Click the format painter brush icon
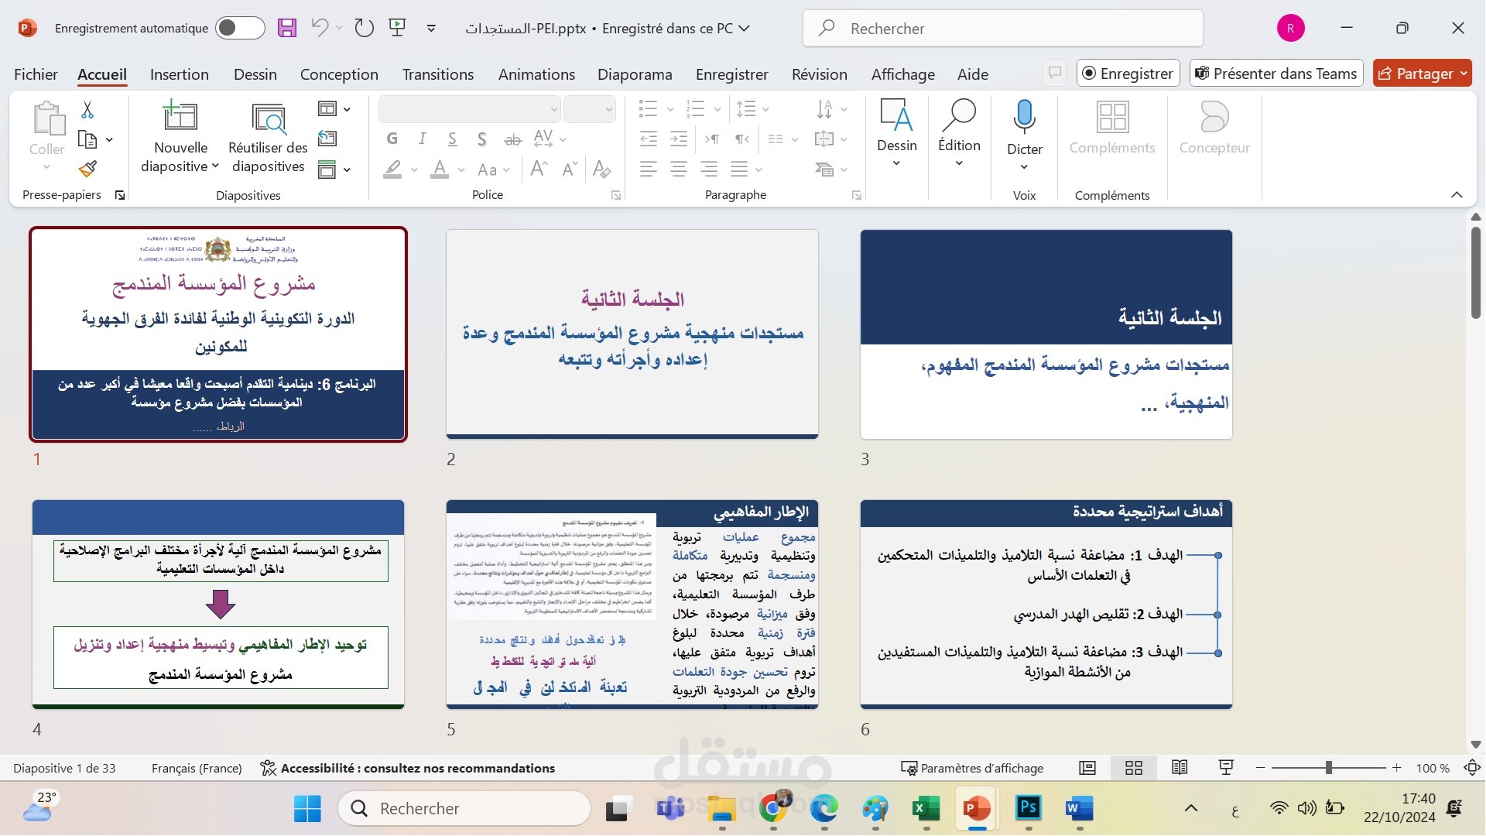 87,169
